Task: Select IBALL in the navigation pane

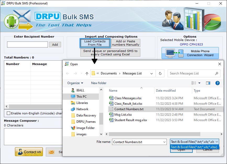Action: pos(80,90)
